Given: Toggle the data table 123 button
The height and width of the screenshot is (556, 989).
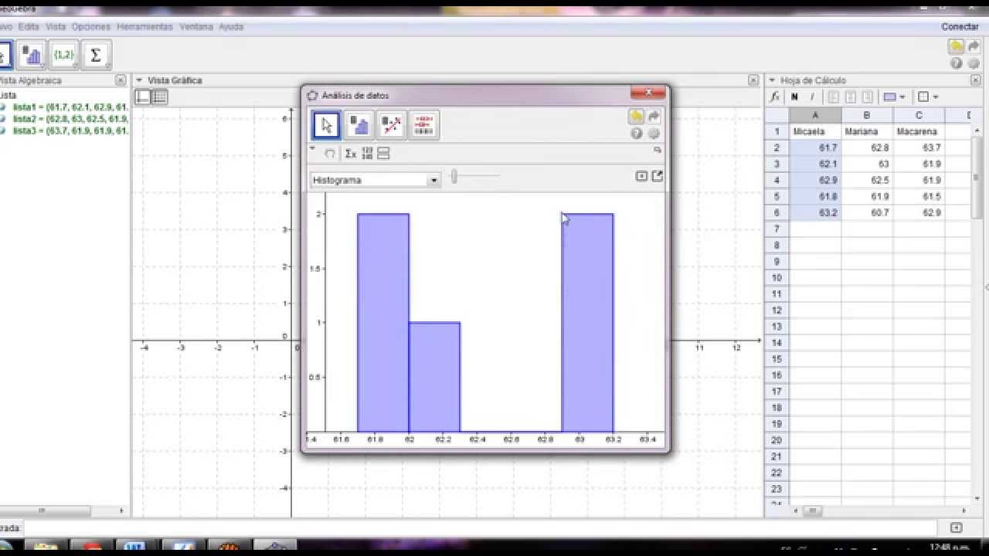Looking at the screenshot, I should tap(367, 154).
